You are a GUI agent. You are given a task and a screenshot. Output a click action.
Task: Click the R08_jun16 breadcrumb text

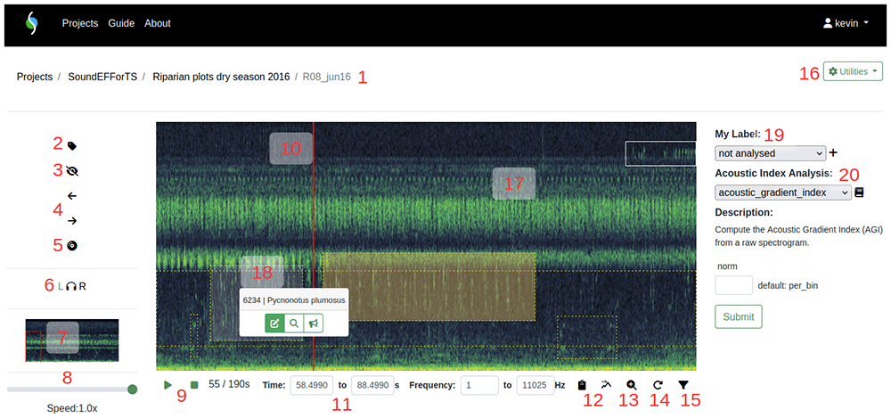327,77
